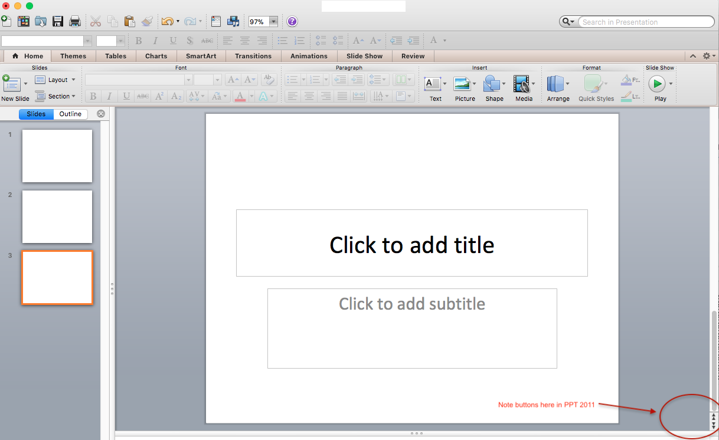Open the Review tab

[x=413, y=56]
